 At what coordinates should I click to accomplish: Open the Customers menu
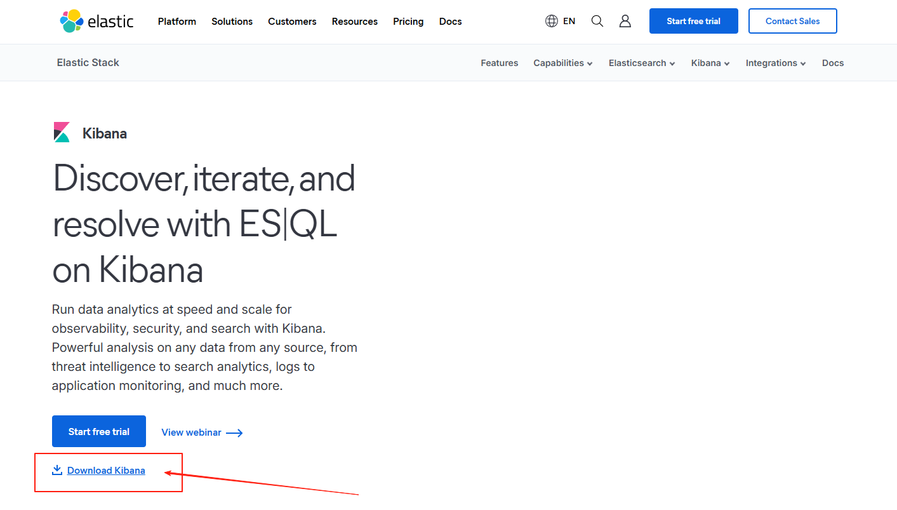292,22
